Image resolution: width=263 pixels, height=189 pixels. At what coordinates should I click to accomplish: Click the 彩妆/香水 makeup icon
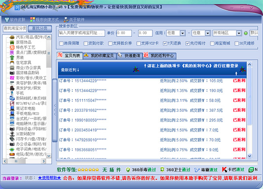click(12, 78)
